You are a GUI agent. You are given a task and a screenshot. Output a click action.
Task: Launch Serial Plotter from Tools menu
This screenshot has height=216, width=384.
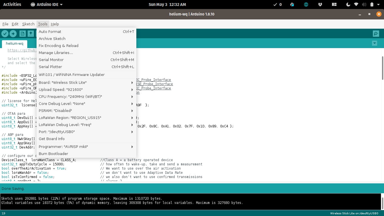tap(86, 67)
